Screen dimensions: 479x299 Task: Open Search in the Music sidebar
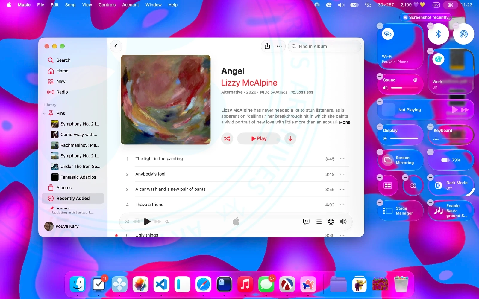73,60
